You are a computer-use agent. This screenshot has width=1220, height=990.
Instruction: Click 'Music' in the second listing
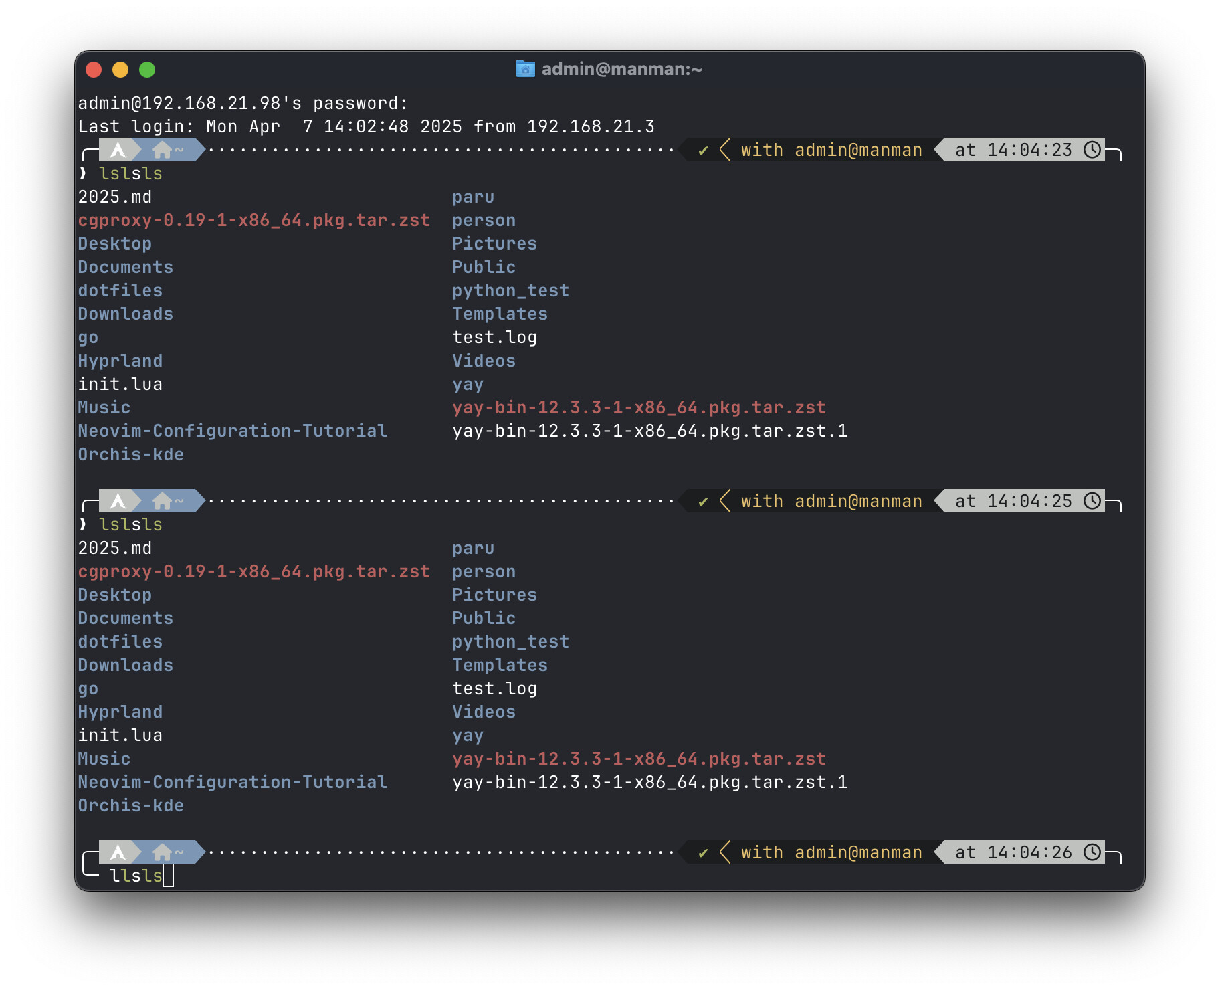(x=104, y=759)
